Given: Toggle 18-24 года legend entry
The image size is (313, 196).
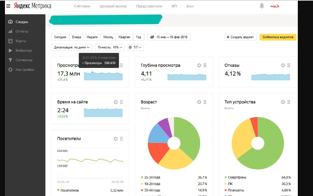Looking at the screenshot, I should pos(152,184).
